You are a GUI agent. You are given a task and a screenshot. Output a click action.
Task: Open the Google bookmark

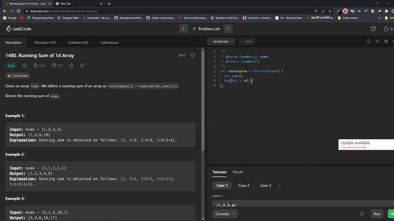click(10, 18)
